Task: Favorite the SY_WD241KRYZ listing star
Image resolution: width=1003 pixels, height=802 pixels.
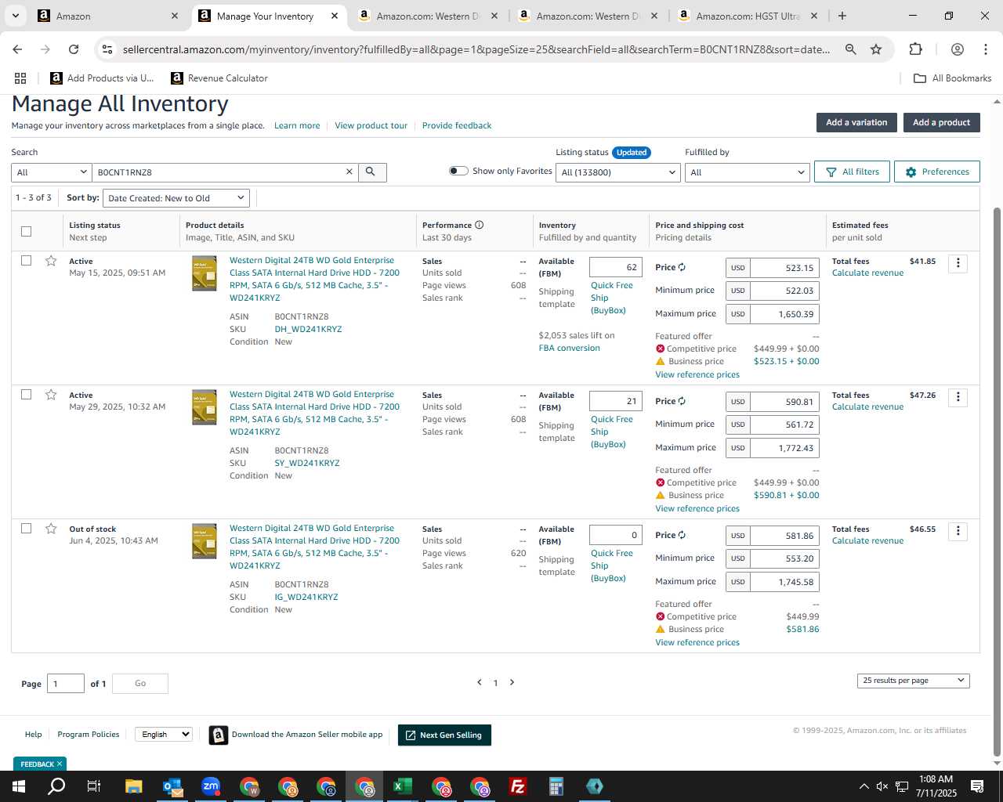Action: click(x=51, y=395)
